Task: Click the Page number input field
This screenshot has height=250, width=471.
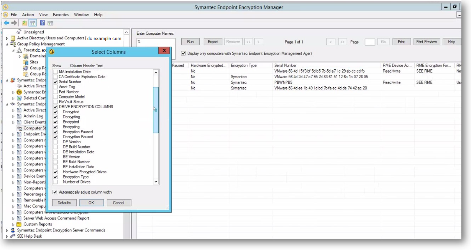Action: point(370,42)
